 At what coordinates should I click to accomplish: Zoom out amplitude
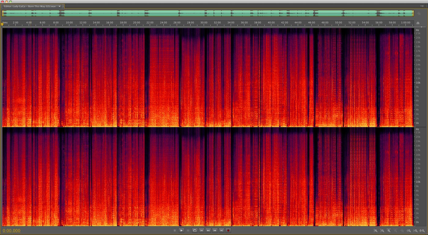[382, 231]
